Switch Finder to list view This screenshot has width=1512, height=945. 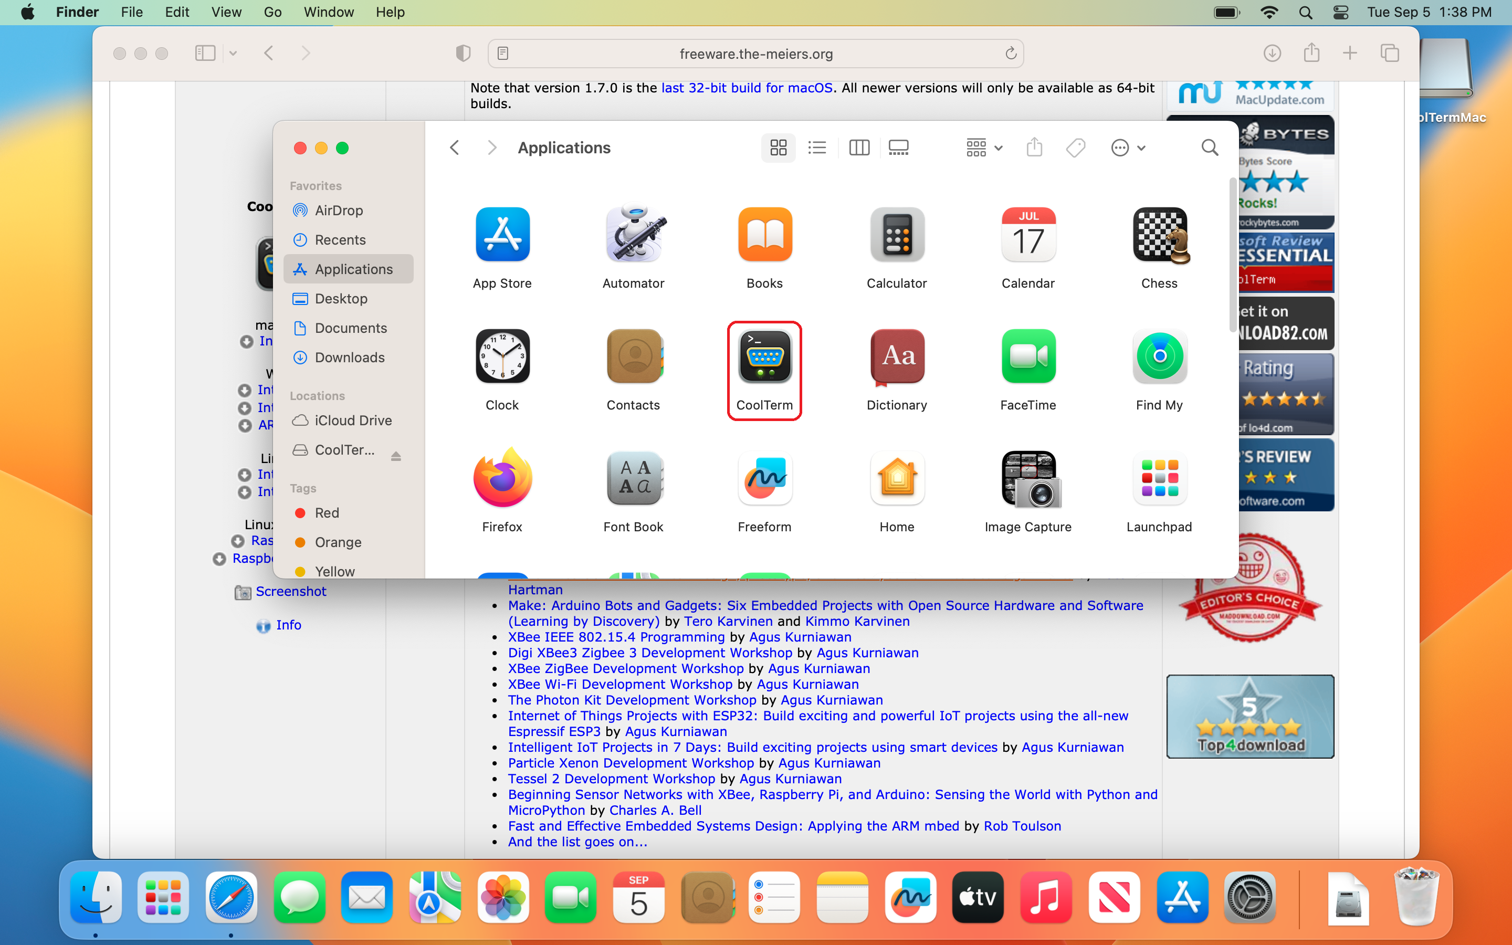pyautogui.click(x=817, y=148)
